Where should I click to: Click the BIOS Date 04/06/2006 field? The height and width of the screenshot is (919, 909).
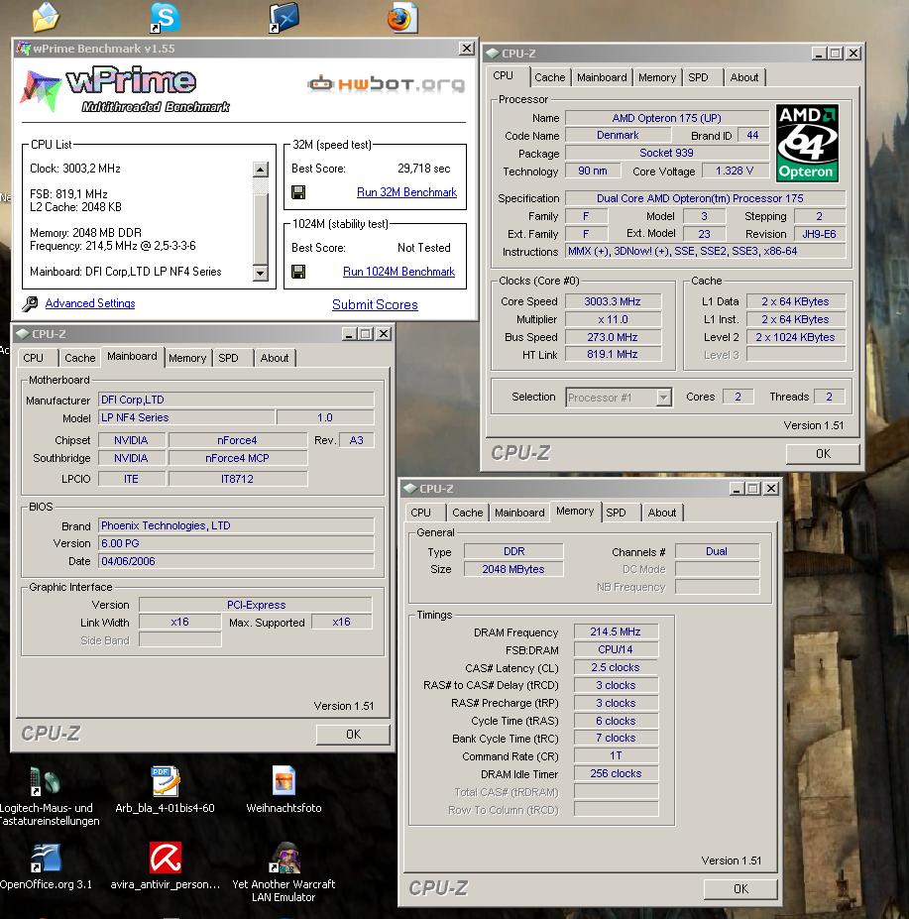point(236,561)
